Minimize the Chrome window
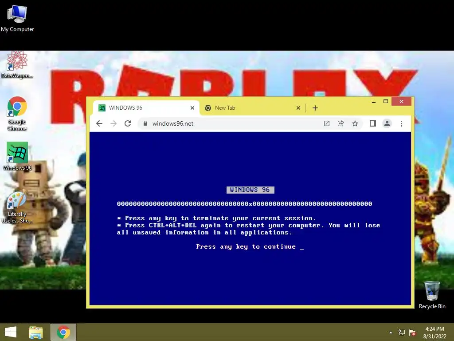Screen dimensions: 454x341 pyautogui.click(x=374, y=102)
